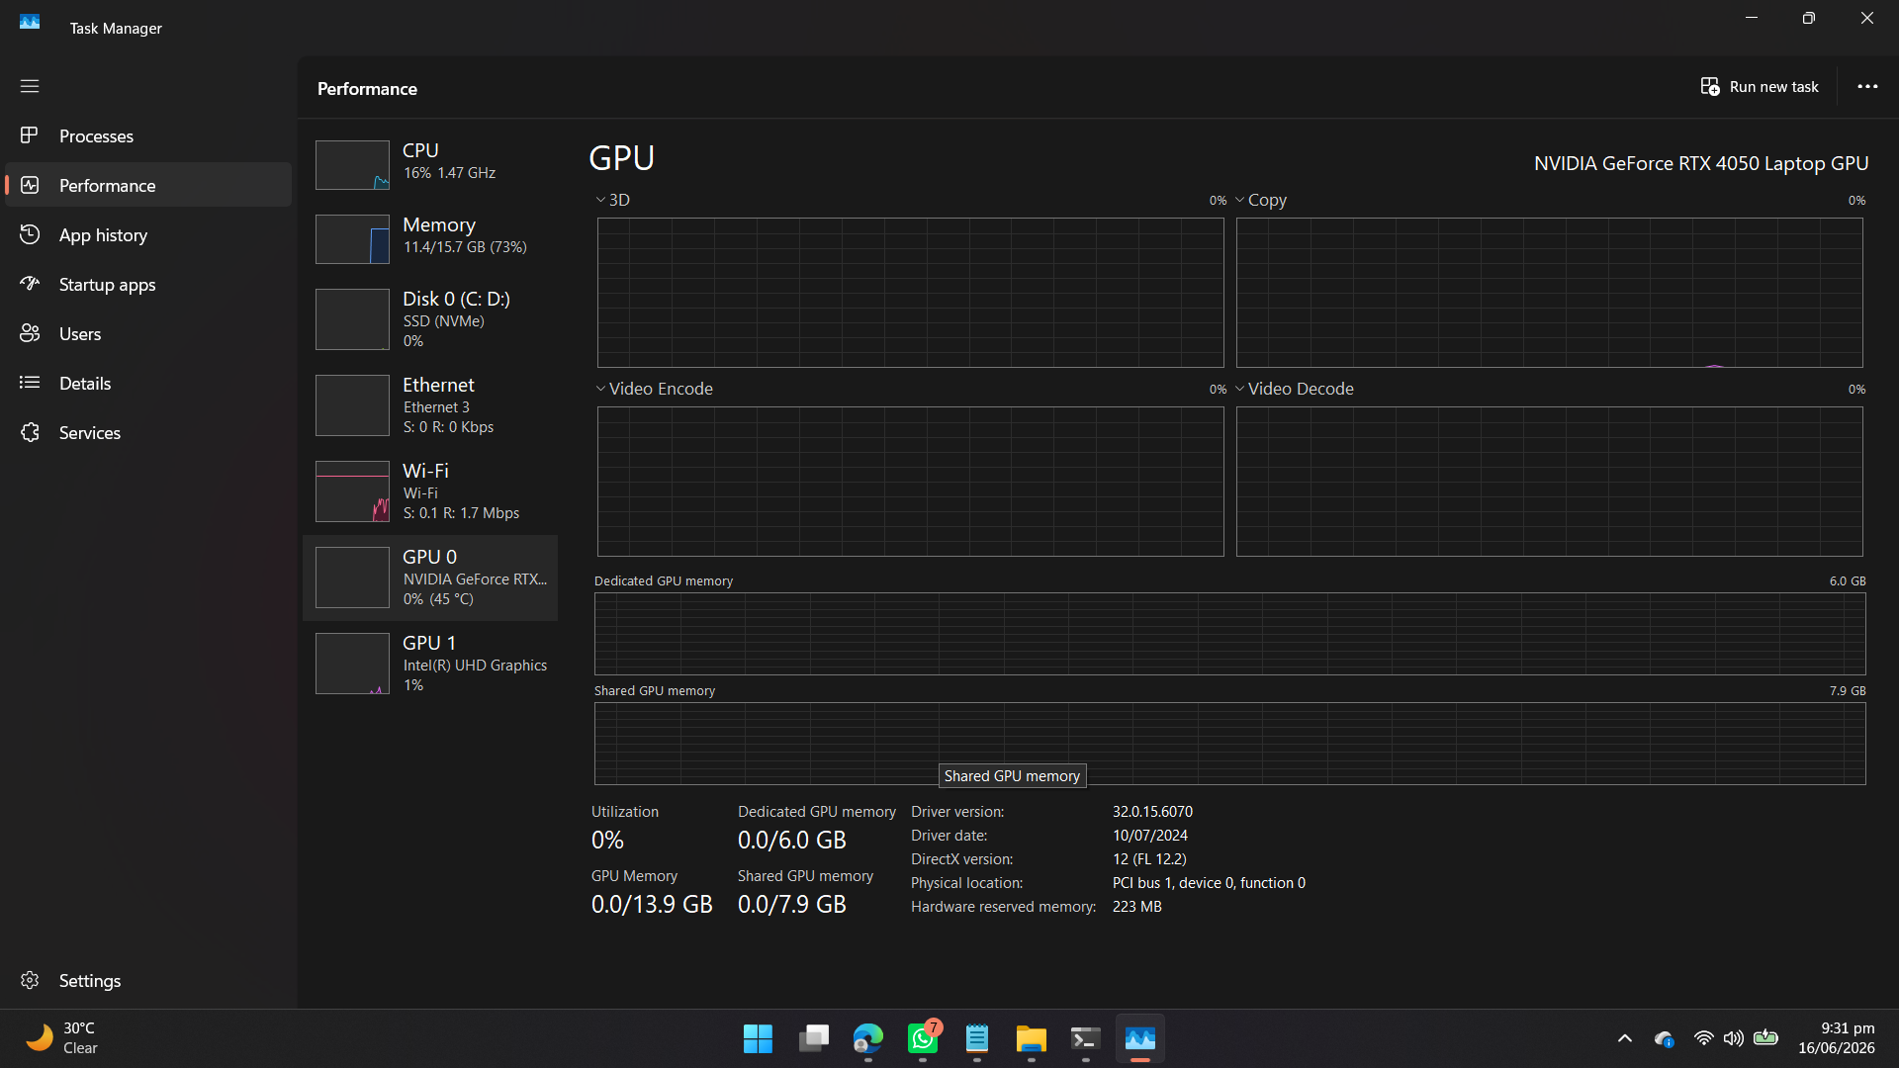
Task: Open the Video Decode engine dropdown
Action: 1294,389
